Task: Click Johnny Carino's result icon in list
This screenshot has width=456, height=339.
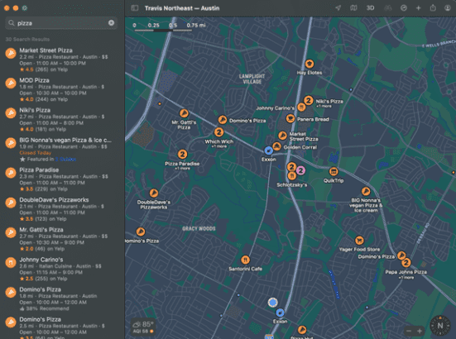Action: tap(11, 262)
